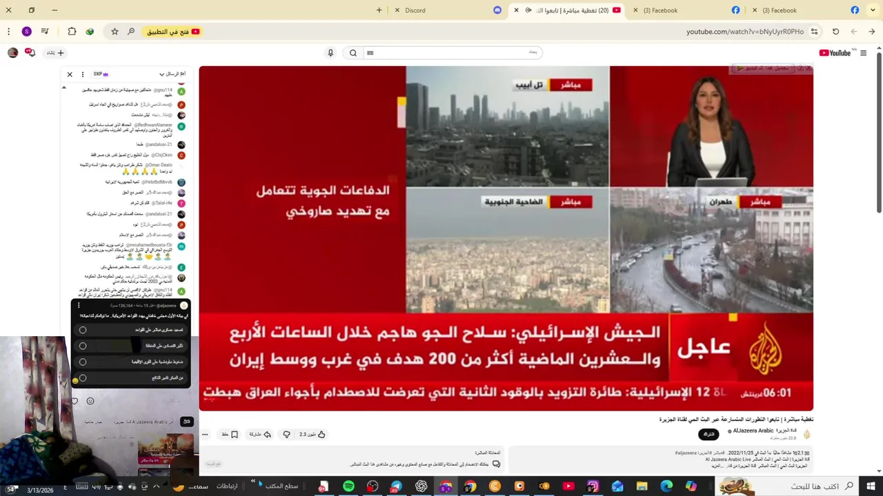883x496 pixels.
Task: Open ChatGPT from the taskbar
Action: [x=421, y=486]
